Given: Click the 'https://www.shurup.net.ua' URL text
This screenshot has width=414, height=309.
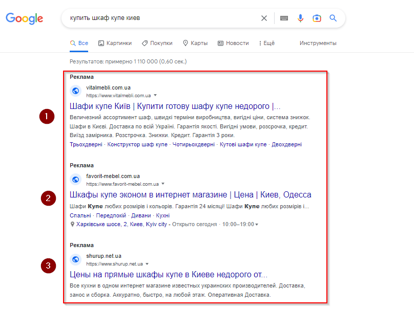Looking at the screenshot, I should 115,264.
